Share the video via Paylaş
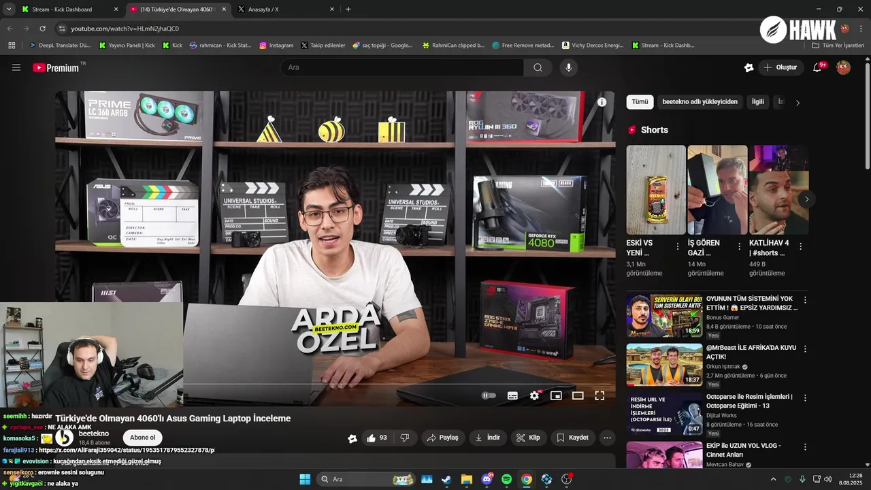The image size is (871, 490). click(442, 438)
